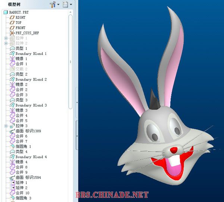This screenshot has height=202, width=224.
Task: Select the Boundary Blend 2 icon
Action: click(x=12, y=79)
